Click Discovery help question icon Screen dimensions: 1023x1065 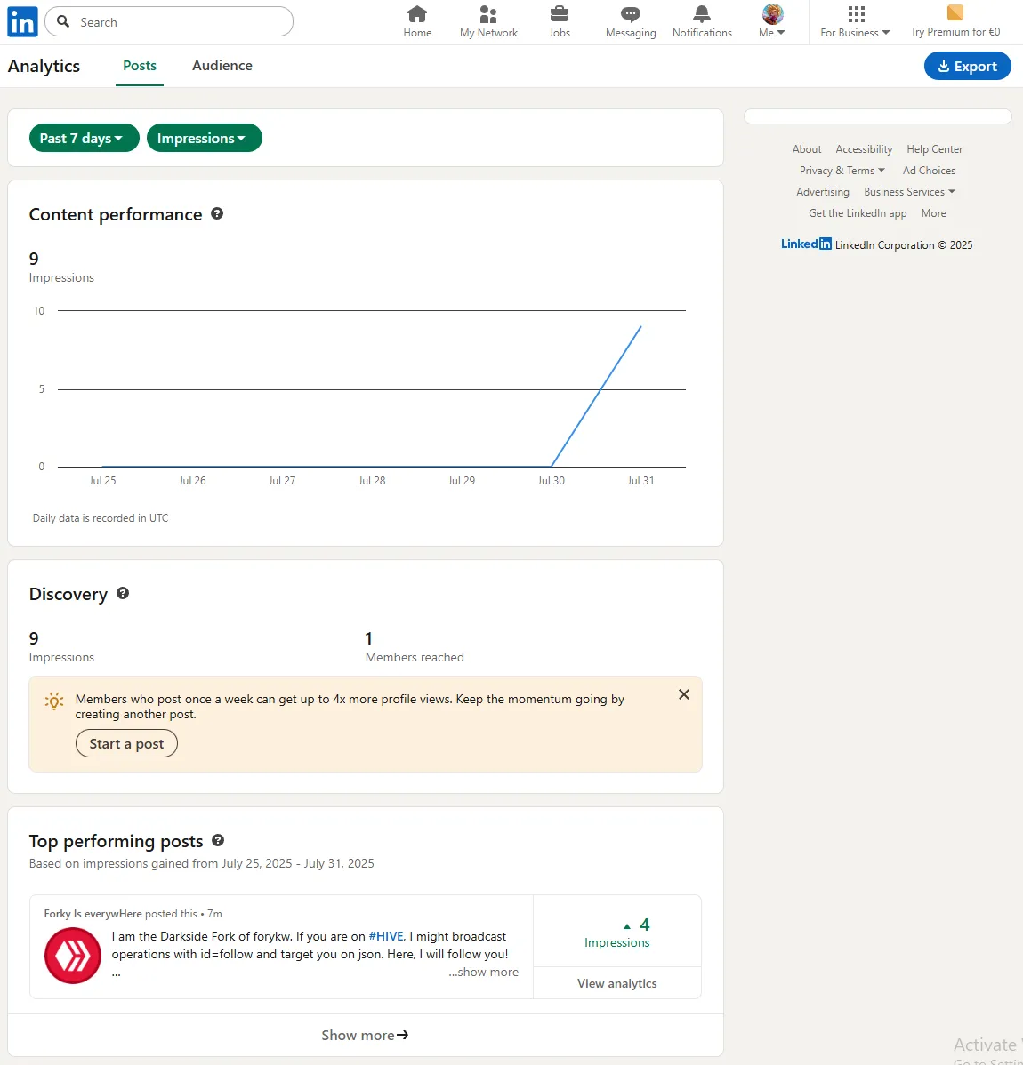click(123, 594)
